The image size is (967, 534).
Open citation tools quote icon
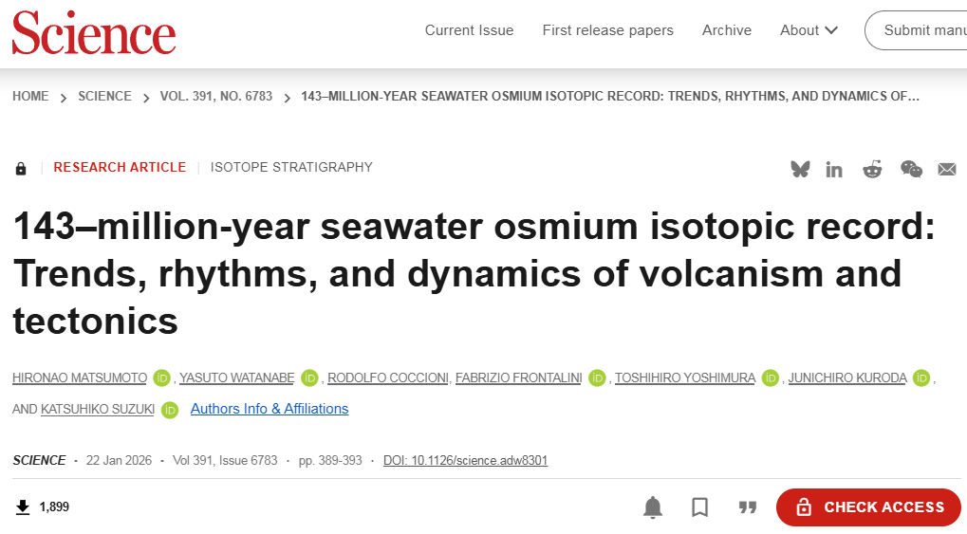[748, 507]
